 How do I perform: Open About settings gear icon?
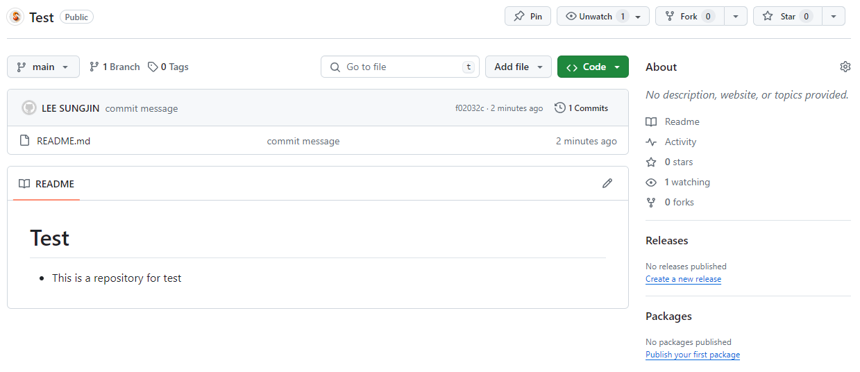pyautogui.click(x=845, y=67)
